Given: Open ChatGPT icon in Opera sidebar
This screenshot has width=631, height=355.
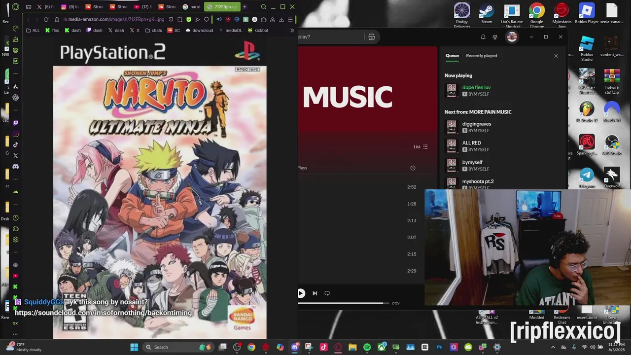Looking at the screenshot, I should click(x=16, y=98).
